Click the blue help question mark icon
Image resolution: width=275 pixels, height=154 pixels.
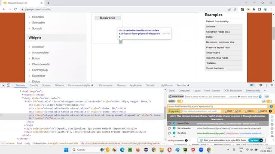point(271,106)
